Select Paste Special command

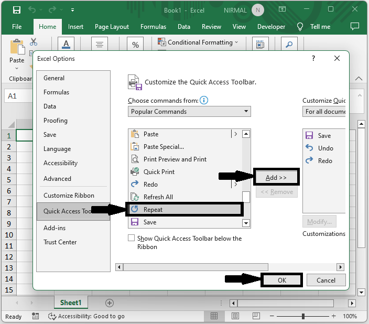click(185, 147)
